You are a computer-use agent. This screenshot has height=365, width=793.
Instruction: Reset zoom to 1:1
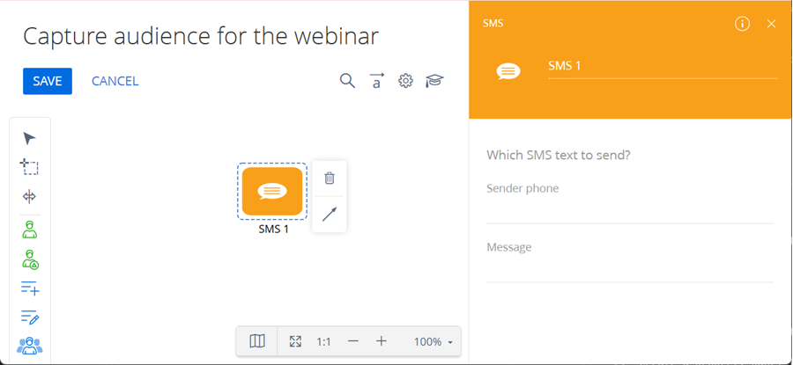[x=323, y=341]
